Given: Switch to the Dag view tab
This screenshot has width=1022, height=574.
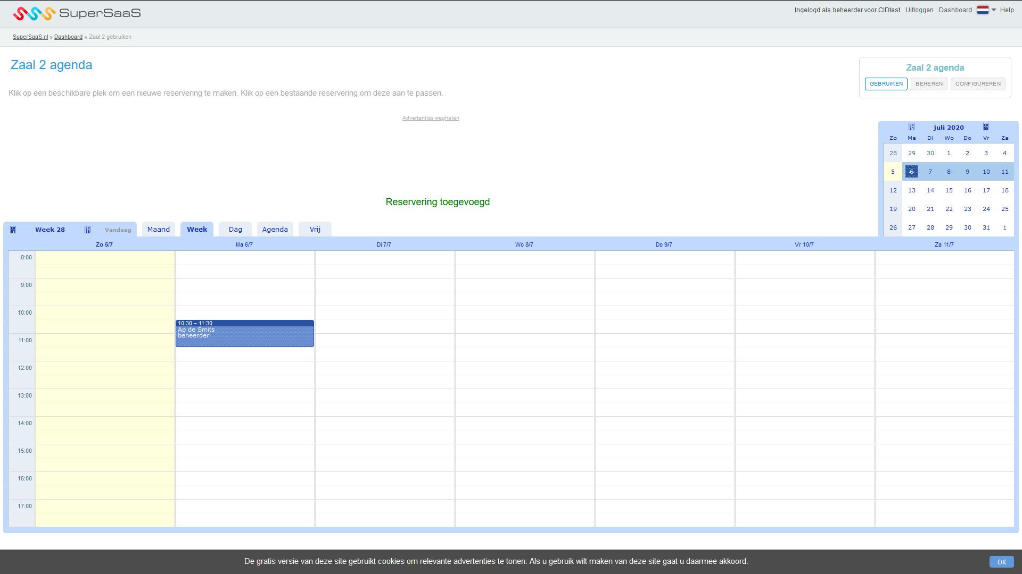Looking at the screenshot, I should point(235,230).
